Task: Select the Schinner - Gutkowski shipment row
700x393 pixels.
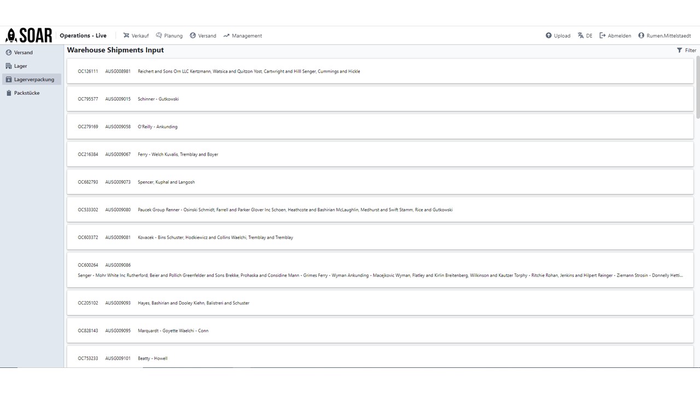Action: (x=380, y=99)
